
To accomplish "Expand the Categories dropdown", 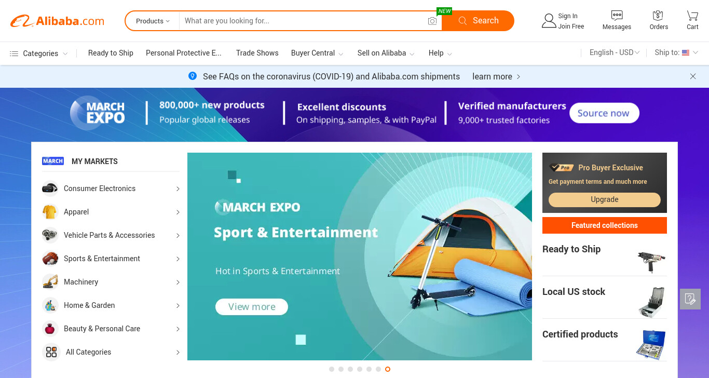I will (65, 54).
